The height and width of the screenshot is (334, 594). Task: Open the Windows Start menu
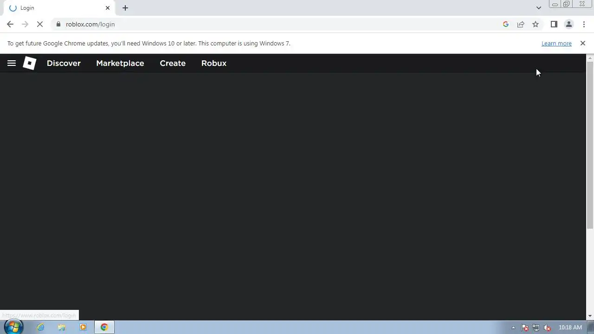[13, 327]
